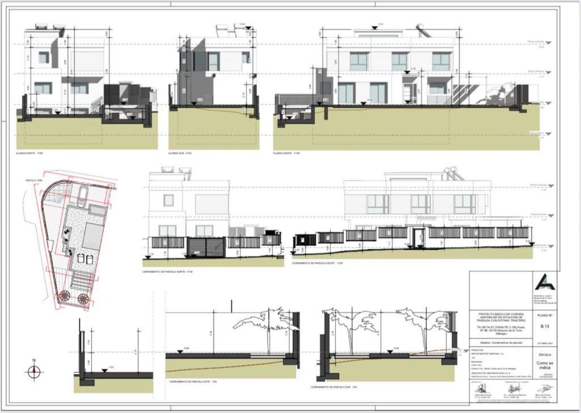Click plan number B.13 in title block
The width and height of the screenshot is (581, 413).
click(x=545, y=327)
